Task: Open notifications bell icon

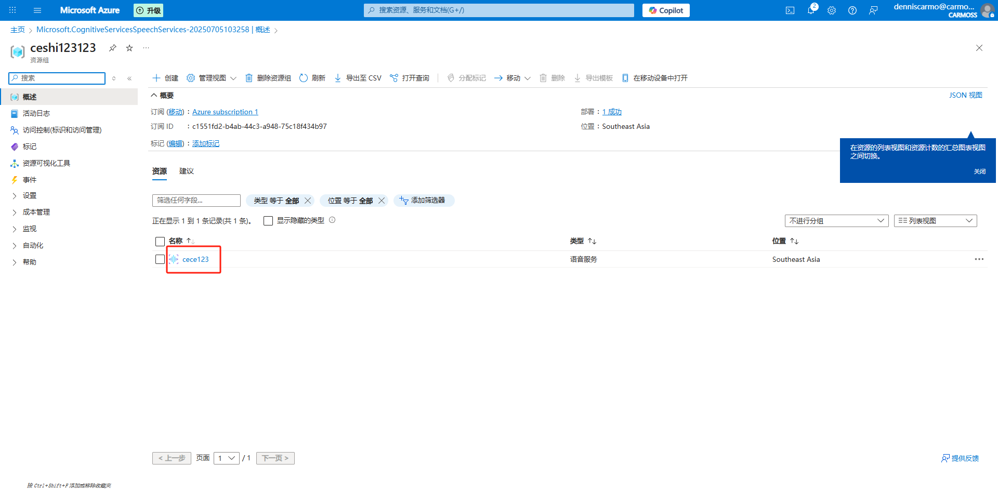Action: coord(811,10)
